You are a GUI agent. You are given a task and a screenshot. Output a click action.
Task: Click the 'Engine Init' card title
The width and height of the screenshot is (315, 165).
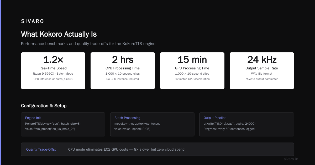point(33,118)
